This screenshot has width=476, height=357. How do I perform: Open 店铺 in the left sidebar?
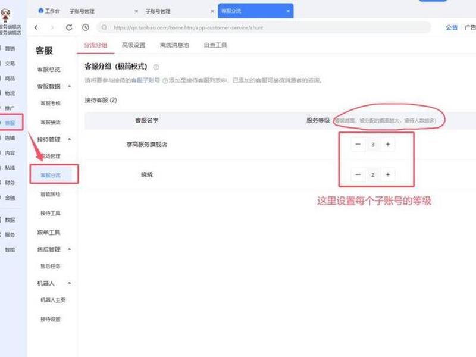point(10,138)
